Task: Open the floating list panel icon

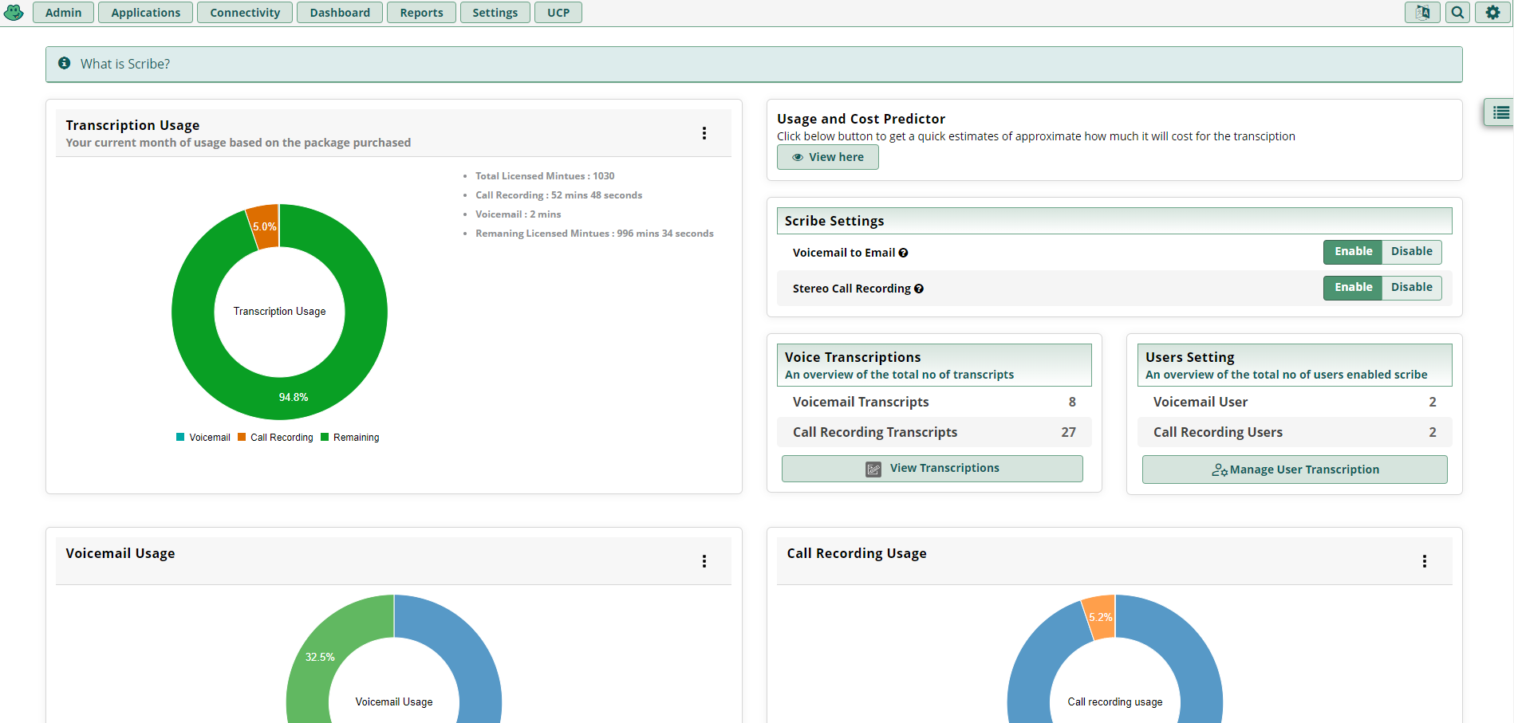Action: (x=1500, y=112)
